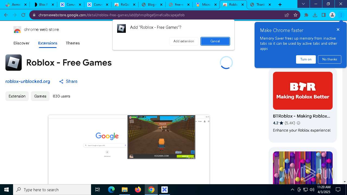Close the Make Chrome faster popup

pos(338,30)
